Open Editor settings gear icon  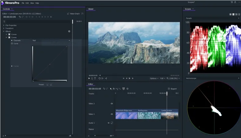pyautogui.click(x=127, y=89)
